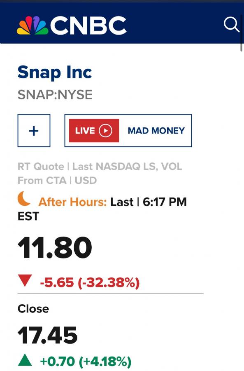244x371 pixels.
Task: Click the -5.65 (-32.38%) change value
Action: pyautogui.click(x=90, y=282)
